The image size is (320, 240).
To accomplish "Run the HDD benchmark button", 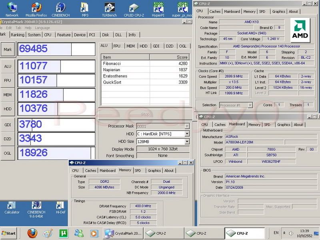I will (8, 109).
